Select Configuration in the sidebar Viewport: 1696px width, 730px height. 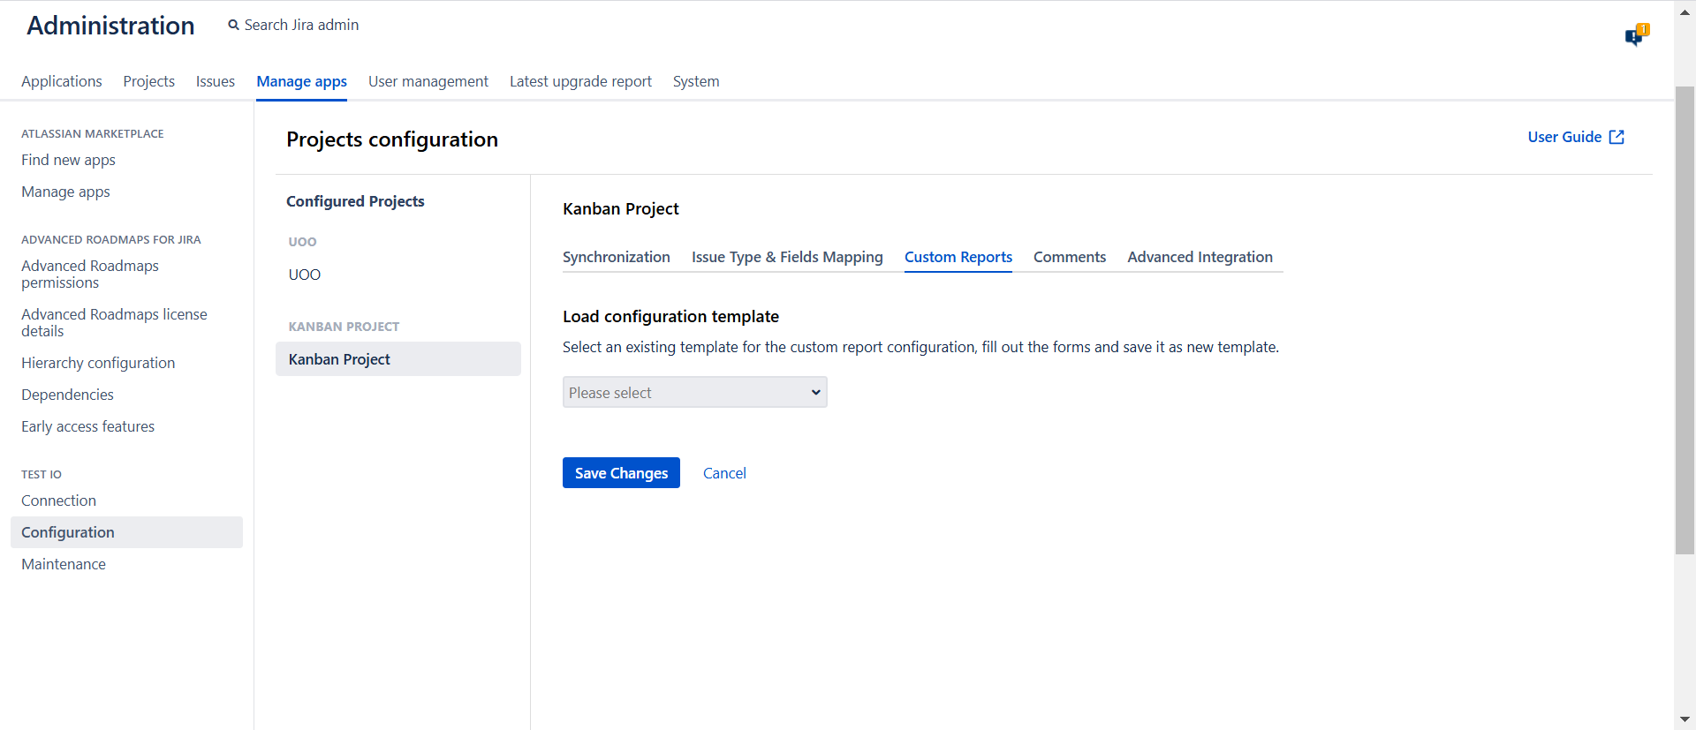click(126, 532)
